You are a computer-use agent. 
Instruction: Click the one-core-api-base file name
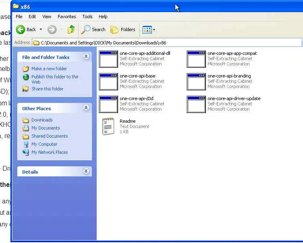[x=137, y=76]
